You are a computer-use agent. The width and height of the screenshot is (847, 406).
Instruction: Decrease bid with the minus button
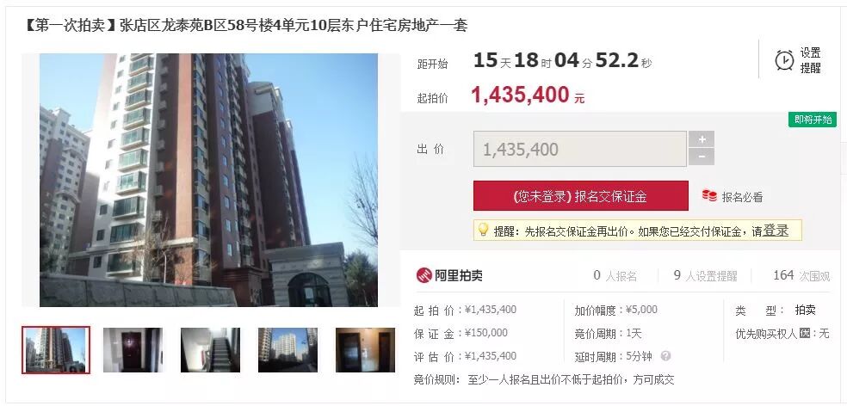tap(702, 157)
